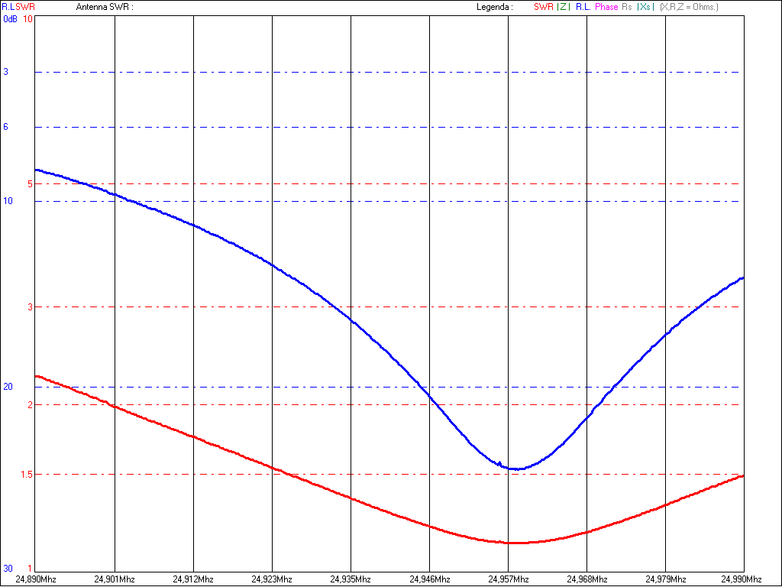Click the SWR 5 axis label

point(30,184)
